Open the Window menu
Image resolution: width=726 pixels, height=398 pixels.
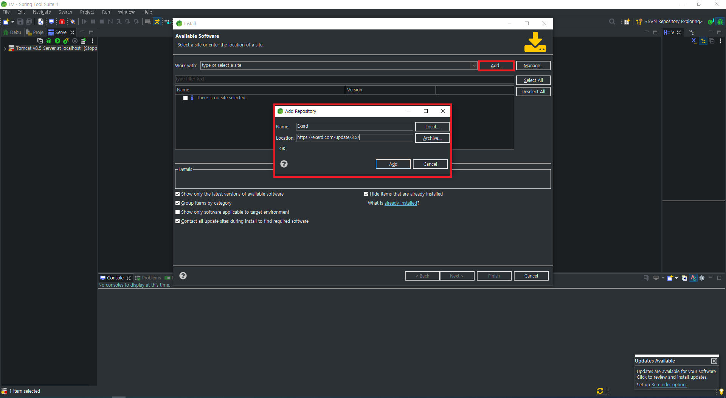pos(126,12)
